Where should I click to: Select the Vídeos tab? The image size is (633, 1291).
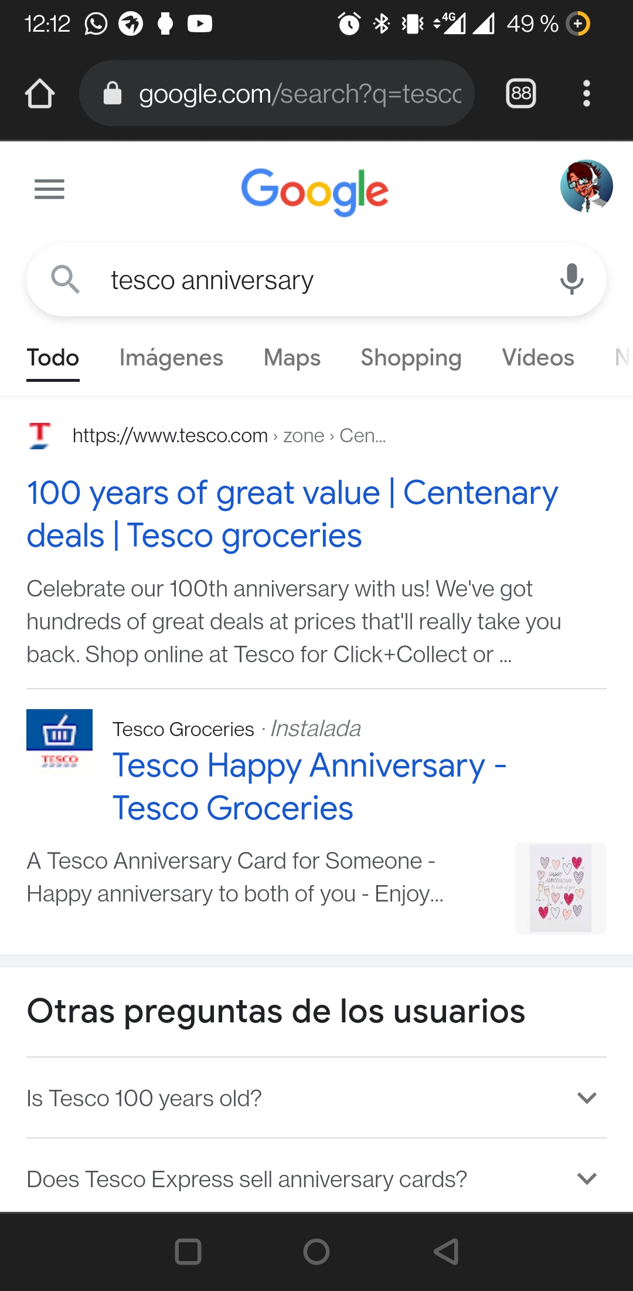pyautogui.click(x=538, y=358)
